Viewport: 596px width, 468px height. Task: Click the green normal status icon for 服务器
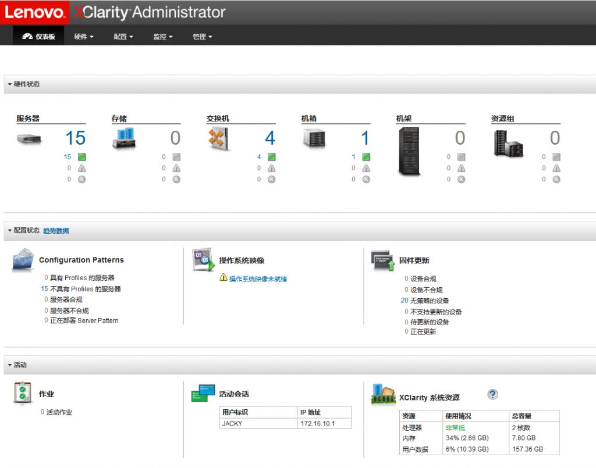pos(81,157)
